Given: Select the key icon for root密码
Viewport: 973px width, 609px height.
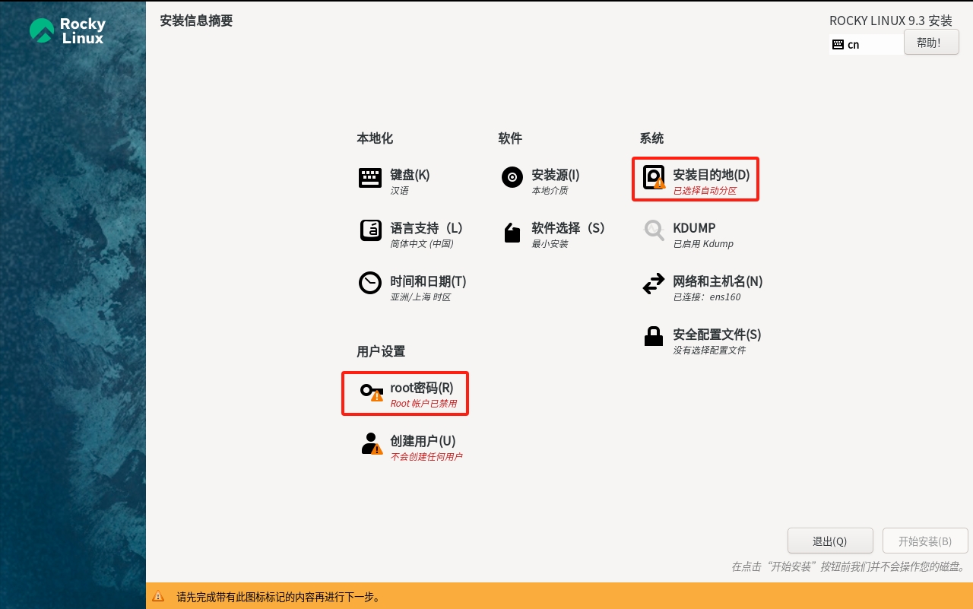Looking at the screenshot, I should (x=371, y=392).
